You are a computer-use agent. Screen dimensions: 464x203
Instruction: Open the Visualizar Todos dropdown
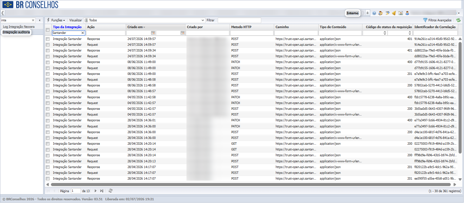(x=144, y=20)
